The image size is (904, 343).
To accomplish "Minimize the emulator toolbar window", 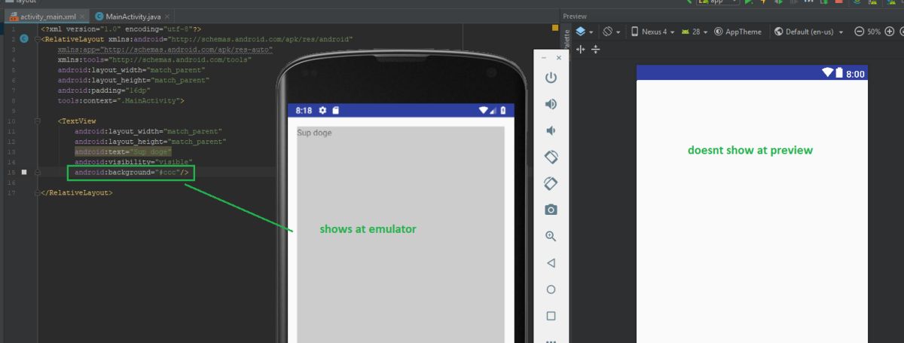I will [544, 57].
